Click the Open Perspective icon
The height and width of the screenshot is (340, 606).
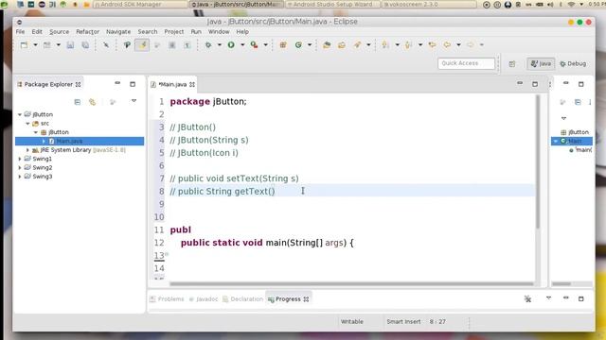click(x=512, y=64)
